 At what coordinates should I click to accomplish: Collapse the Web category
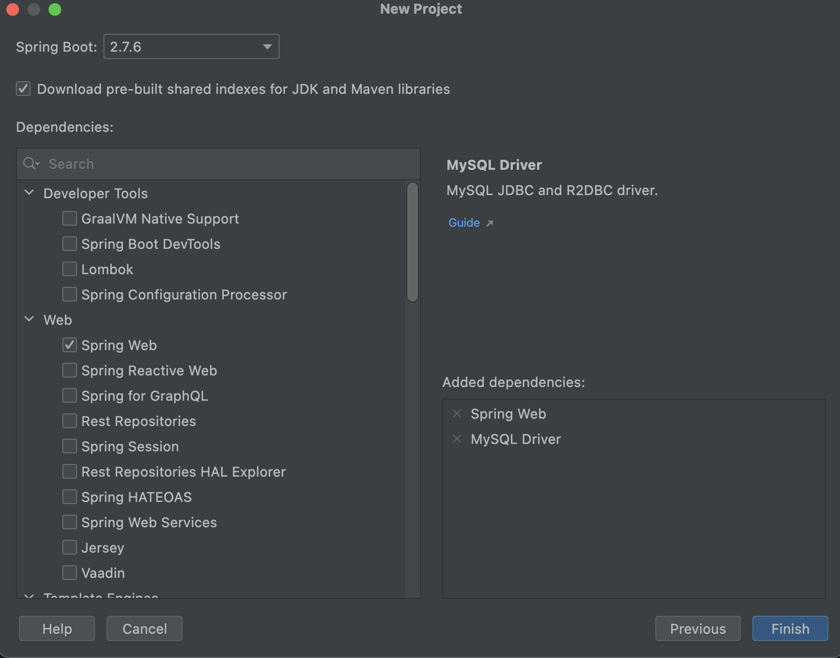(x=30, y=320)
